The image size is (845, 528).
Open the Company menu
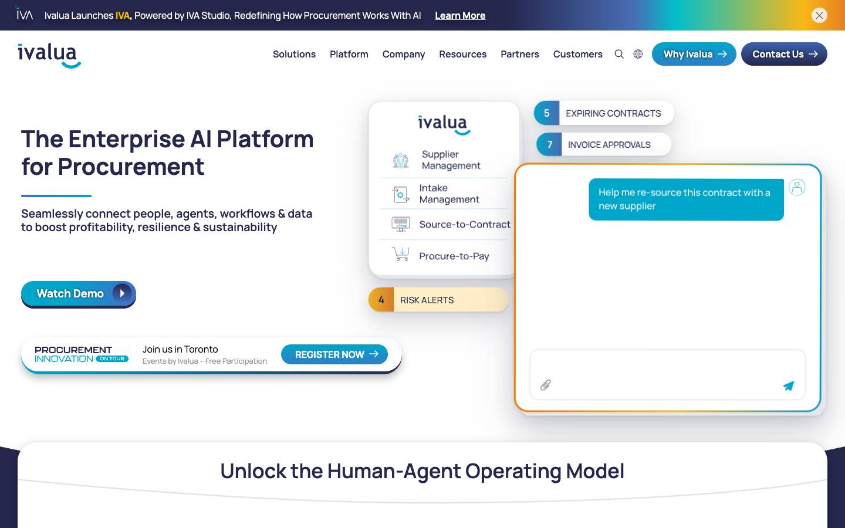click(404, 54)
